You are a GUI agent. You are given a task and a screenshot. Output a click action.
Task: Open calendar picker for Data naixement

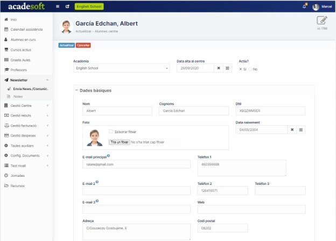(301, 129)
